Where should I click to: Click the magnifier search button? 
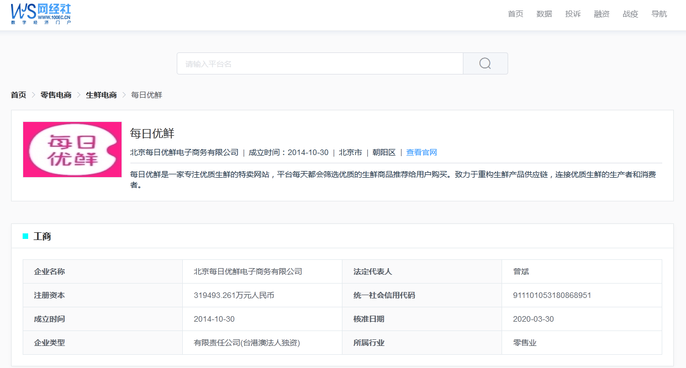pyautogui.click(x=486, y=63)
